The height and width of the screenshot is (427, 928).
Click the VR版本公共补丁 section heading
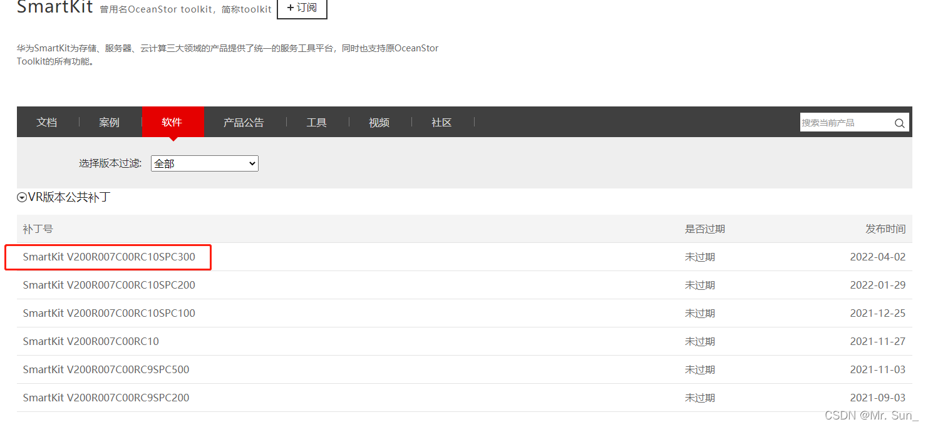click(x=69, y=197)
